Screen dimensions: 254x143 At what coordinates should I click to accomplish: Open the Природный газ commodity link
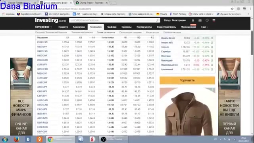(x=169, y=65)
